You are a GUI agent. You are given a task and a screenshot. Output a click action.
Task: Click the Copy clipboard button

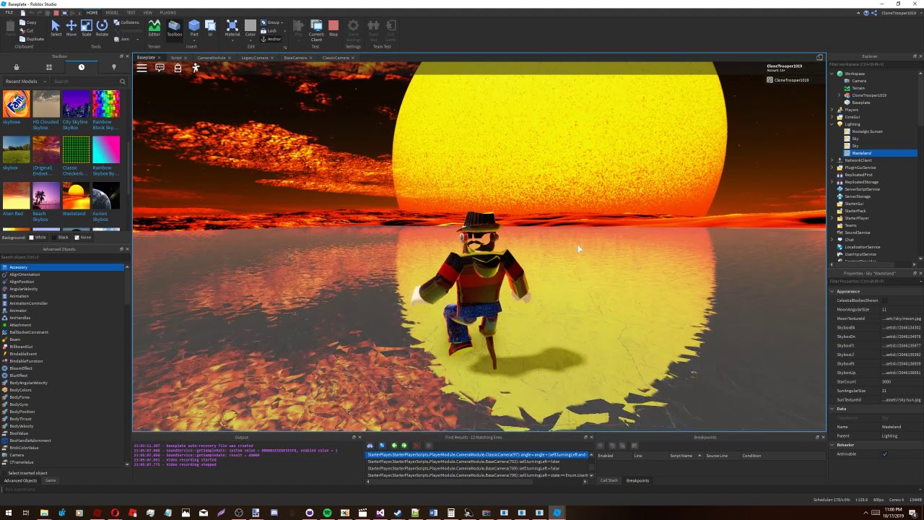(x=28, y=22)
